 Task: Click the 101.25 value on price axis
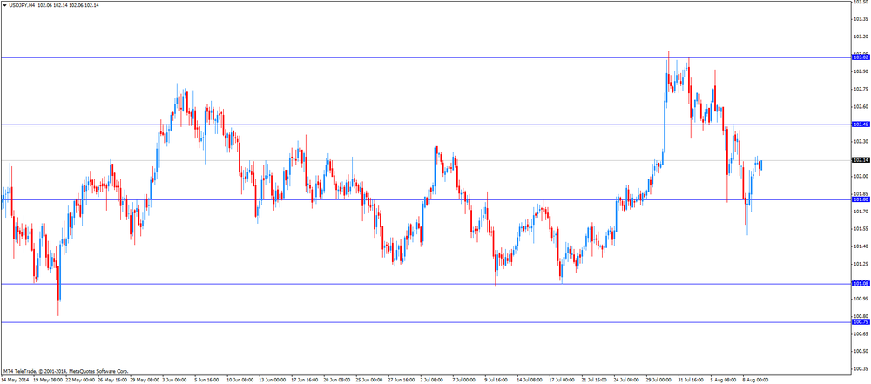[861, 264]
